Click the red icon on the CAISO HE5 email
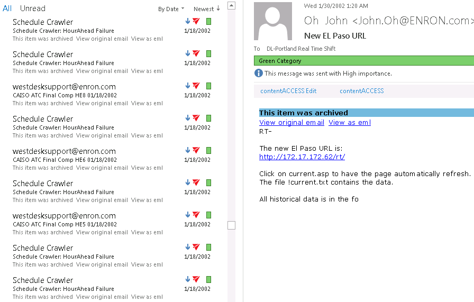Screen dimensions: 474x302 pyautogui.click(x=196, y=215)
